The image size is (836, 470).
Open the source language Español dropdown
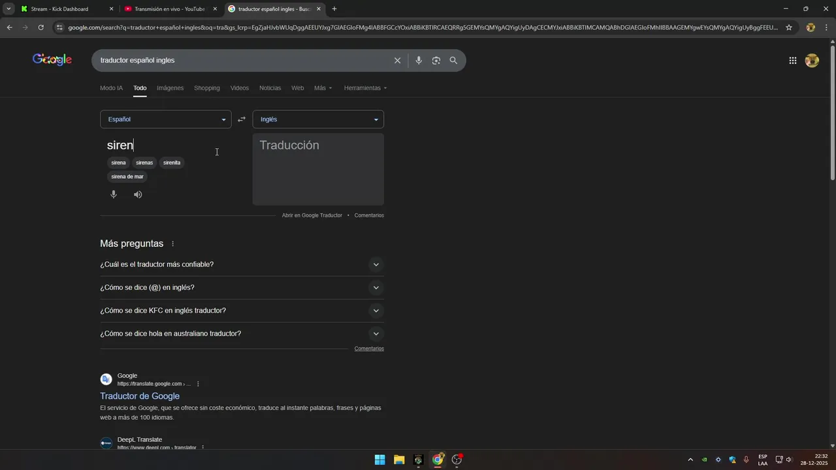pos(166,119)
